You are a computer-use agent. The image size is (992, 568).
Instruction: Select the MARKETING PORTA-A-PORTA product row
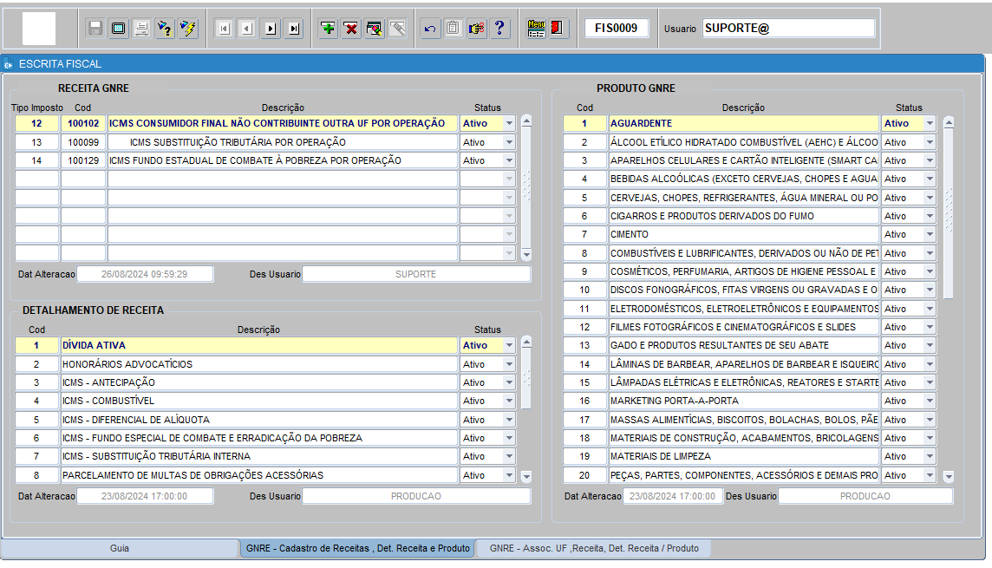pos(743,401)
